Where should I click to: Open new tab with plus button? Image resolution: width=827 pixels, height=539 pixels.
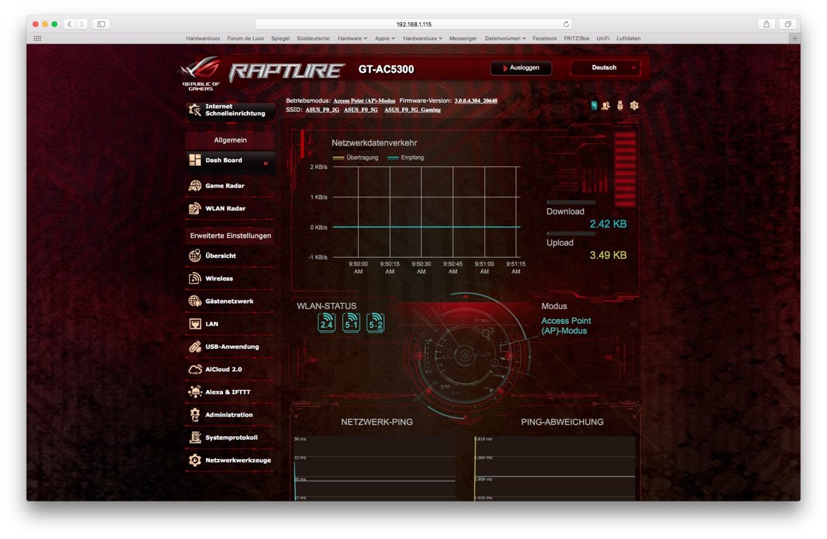pyautogui.click(x=794, y=38)
